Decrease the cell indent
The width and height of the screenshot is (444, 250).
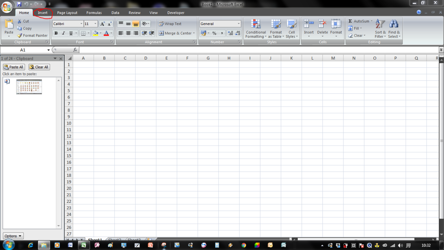coord(144,33)
